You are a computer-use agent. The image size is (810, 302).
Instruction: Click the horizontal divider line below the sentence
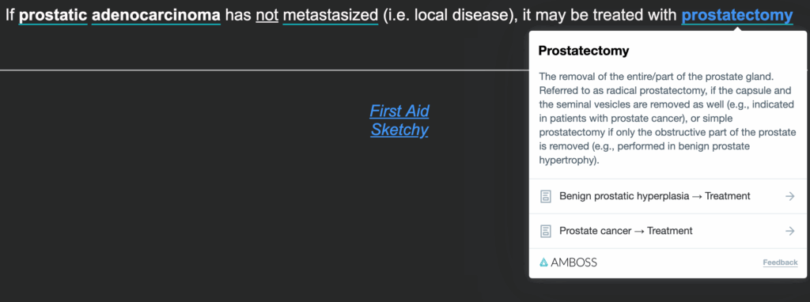(264, 70)
